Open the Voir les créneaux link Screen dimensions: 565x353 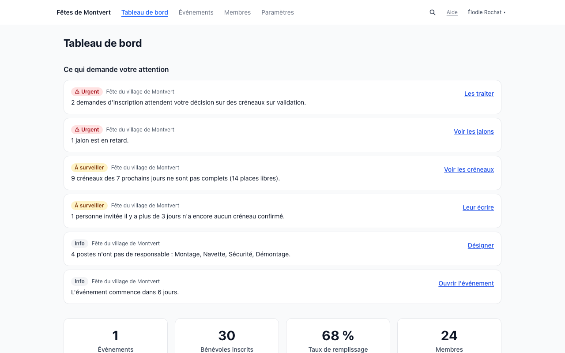tap(469, 169)
